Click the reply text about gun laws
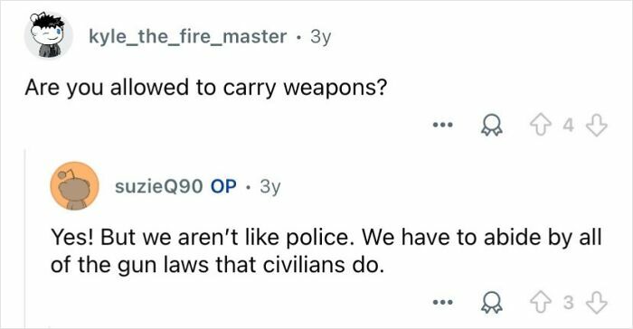This screenshot has height=329, width=633. (326, 250)
